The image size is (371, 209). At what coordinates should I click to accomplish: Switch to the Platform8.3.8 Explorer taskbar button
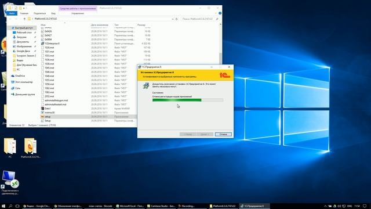coord(223,206)
